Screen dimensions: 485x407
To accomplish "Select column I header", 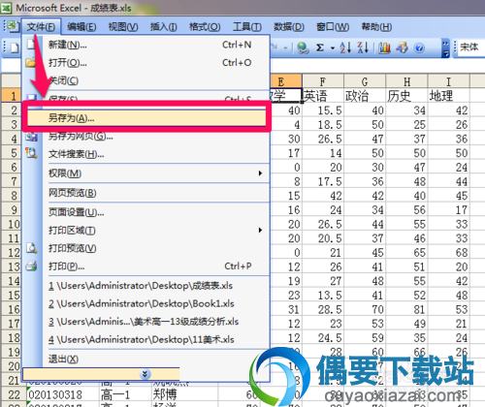I will point(448,81).
